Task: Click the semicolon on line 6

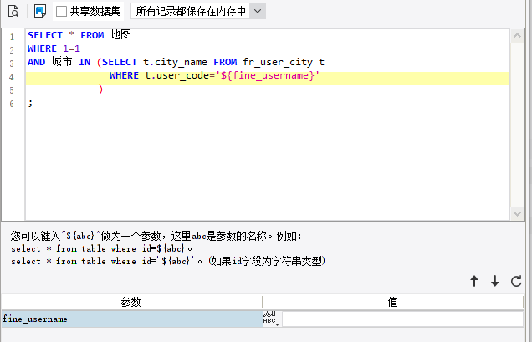Action: [x=31, y=103]
